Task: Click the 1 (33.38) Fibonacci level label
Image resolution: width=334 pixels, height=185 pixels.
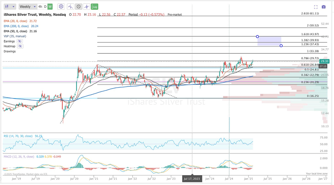Action: tap(313, 51)
